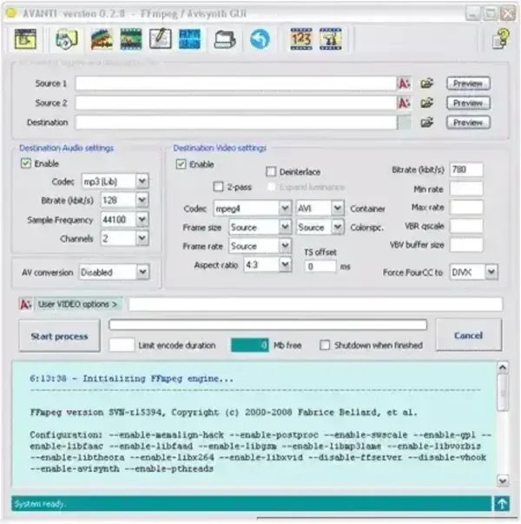Click the Cancel button
The image size is (521, 524).
coord(469,335)
